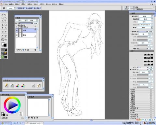
Task: Select the Magic Wand tool
Action: 5,18
